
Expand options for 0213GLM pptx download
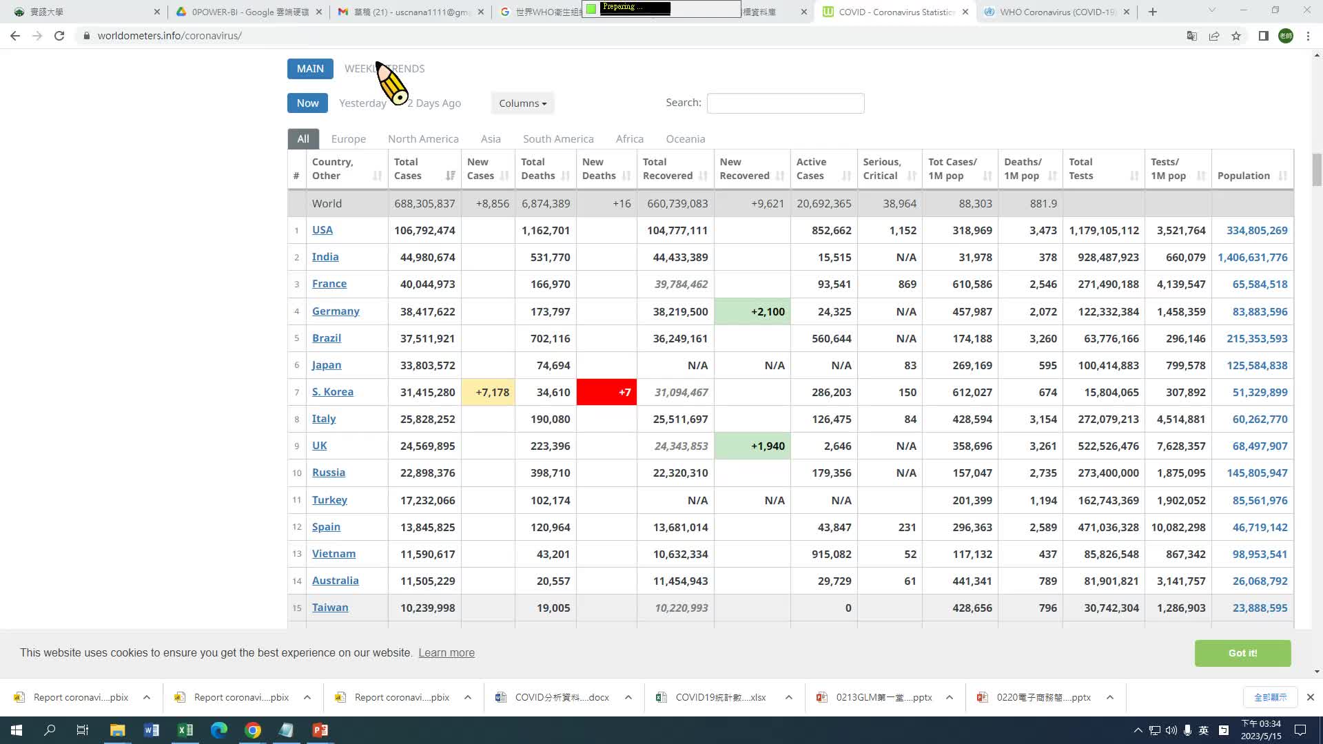tap(950, 697)
